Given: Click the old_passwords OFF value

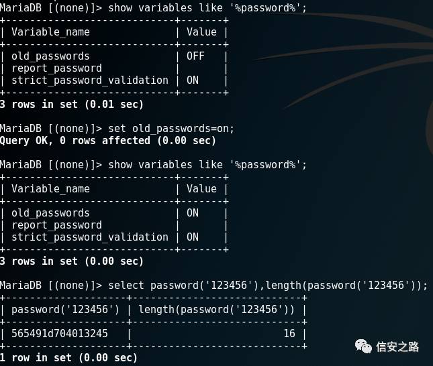Looking at the screenshot, I should click(195, 56).
